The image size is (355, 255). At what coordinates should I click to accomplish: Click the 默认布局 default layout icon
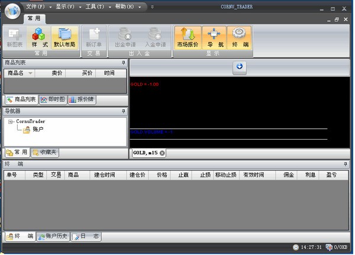pyautogui.click(x=64, y=38)
